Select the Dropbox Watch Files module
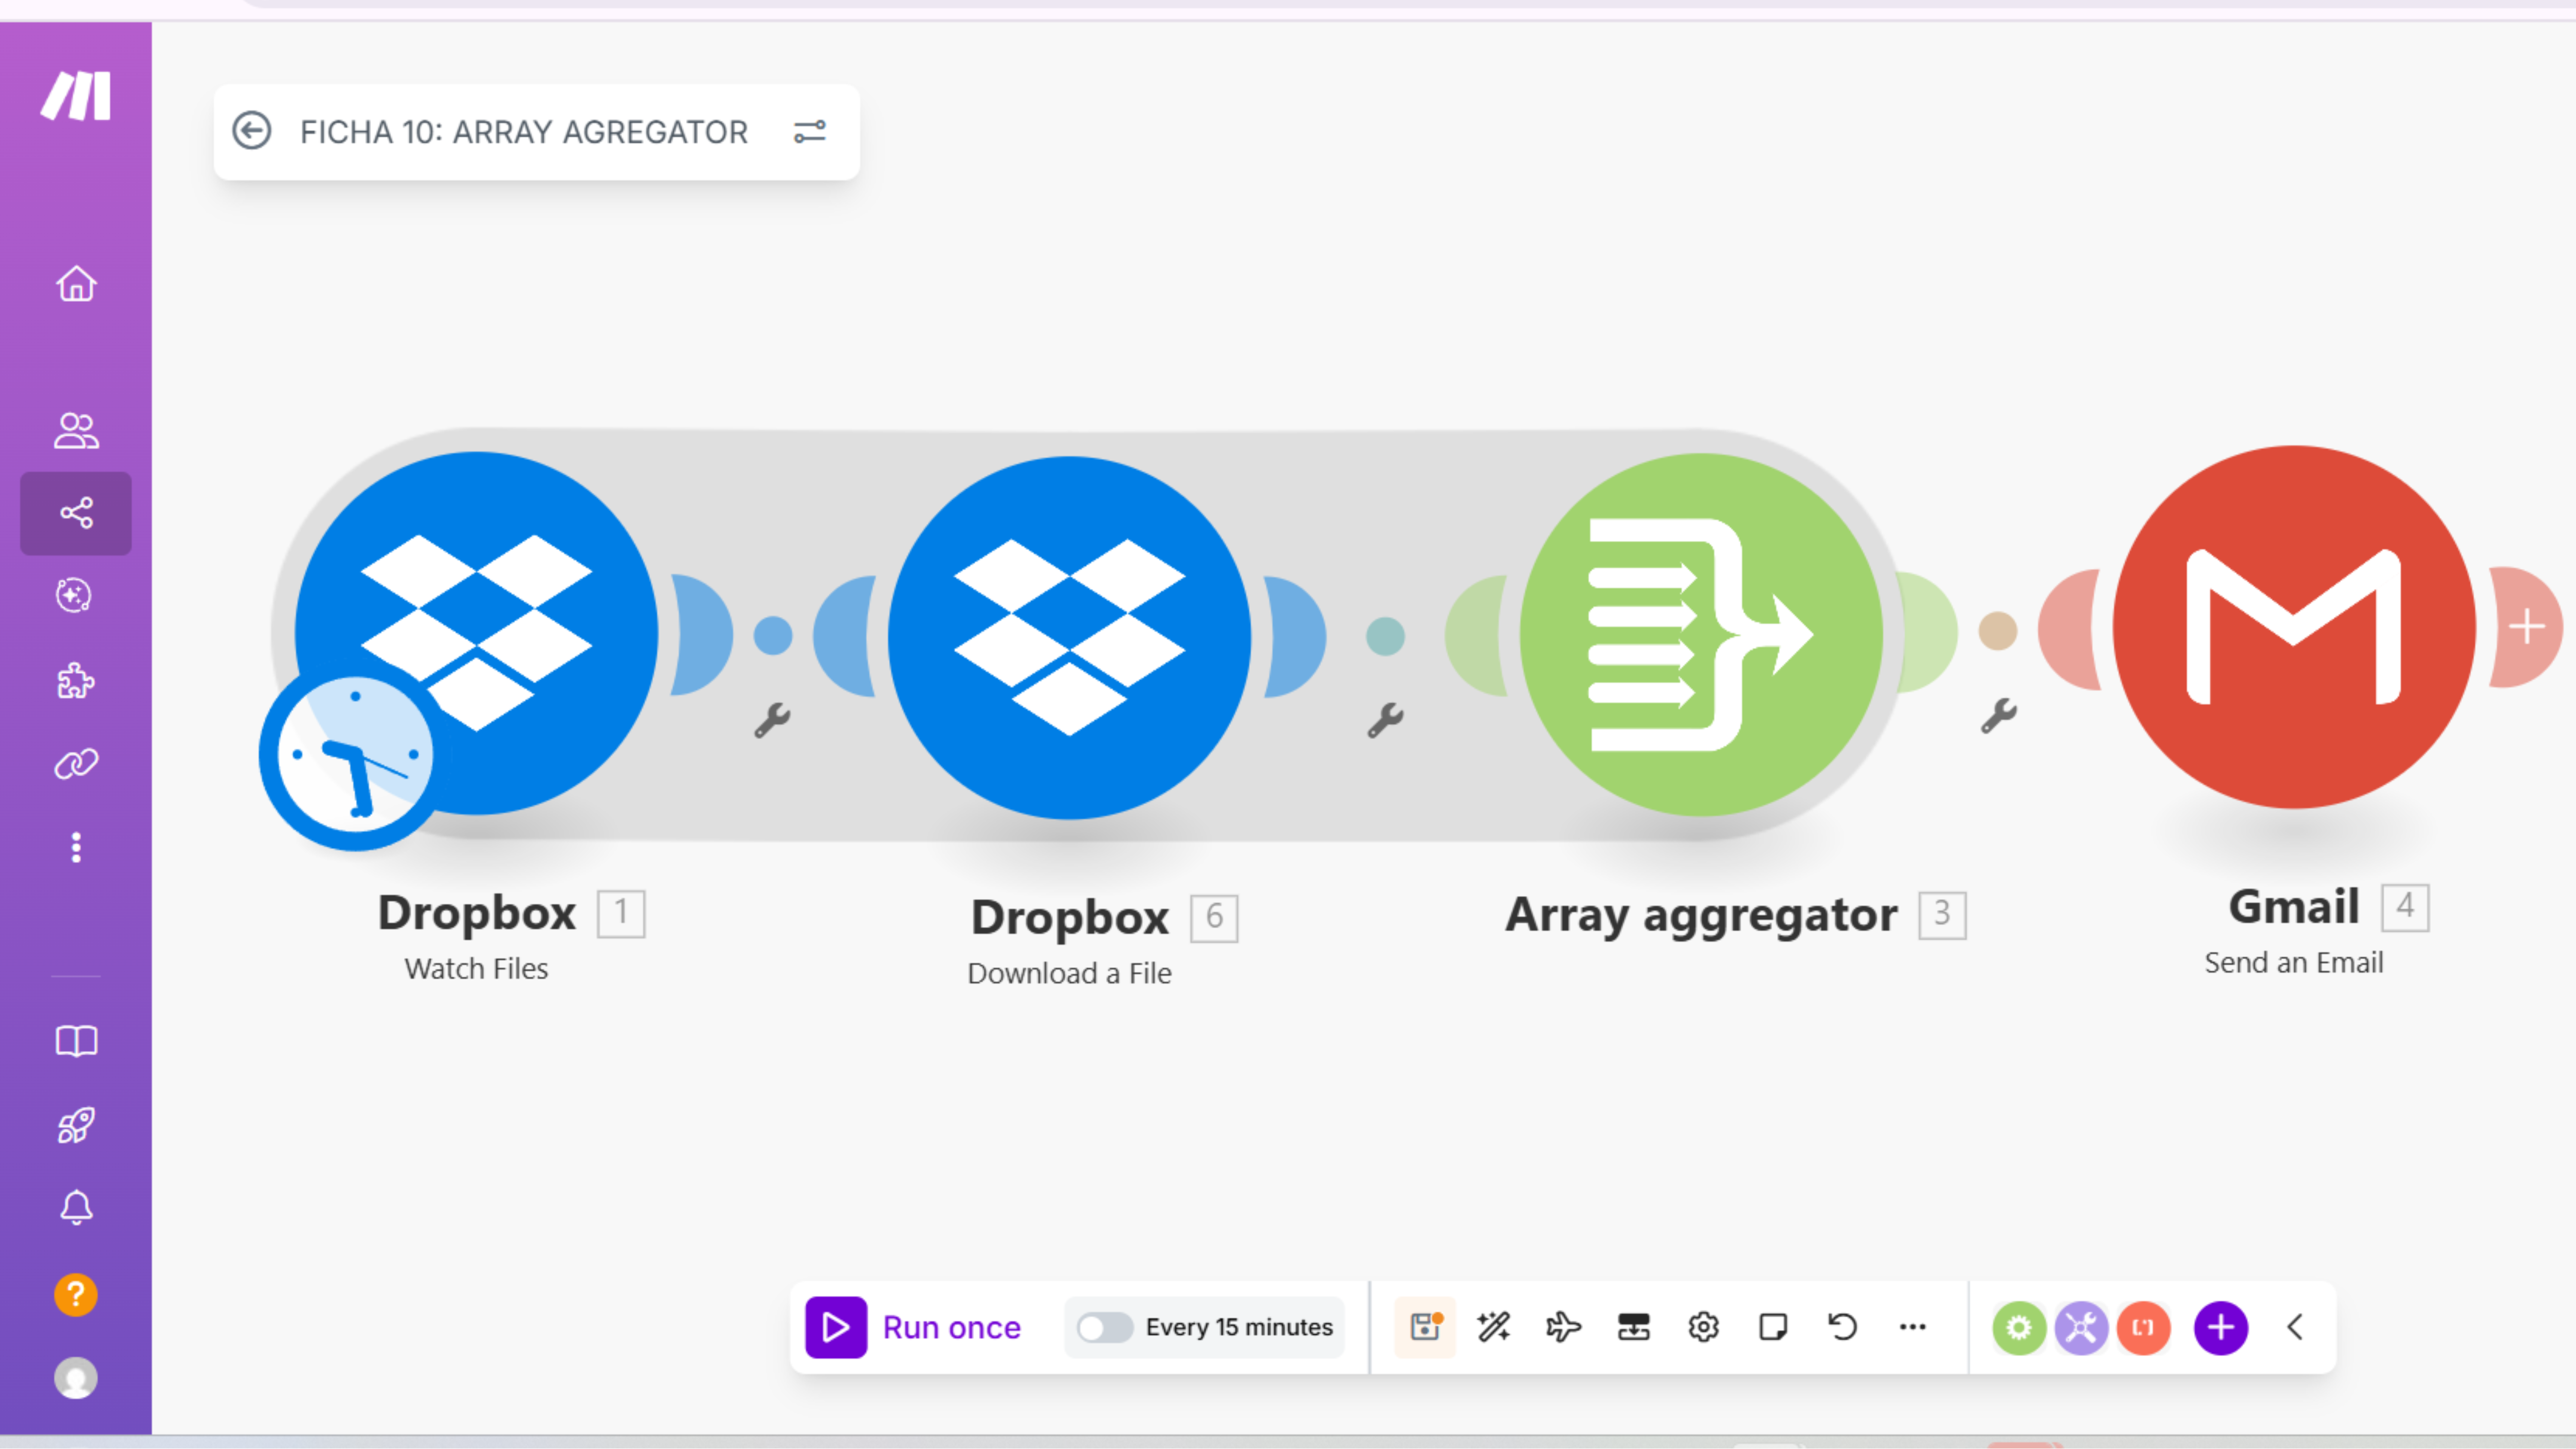 (476, 632)
